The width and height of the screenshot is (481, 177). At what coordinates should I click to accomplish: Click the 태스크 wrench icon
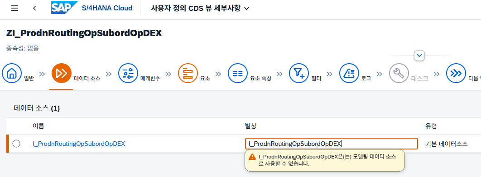pos(399,73)
